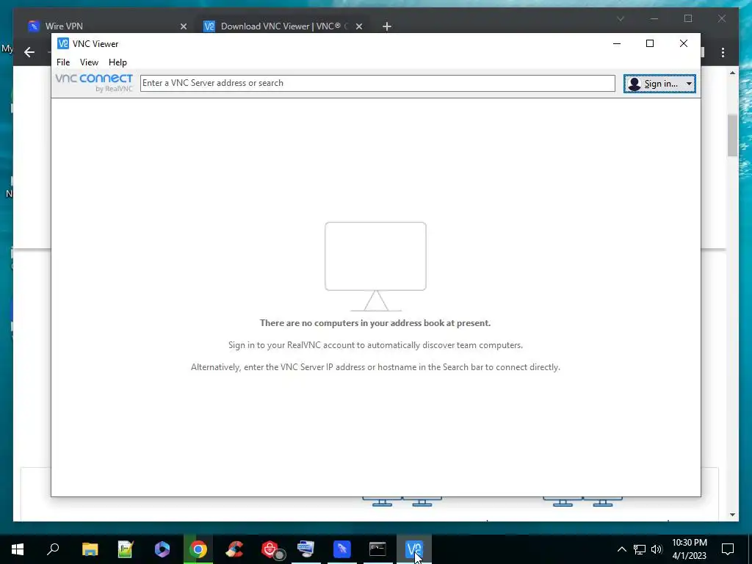The width and height of the screenshot is (752, 564).
Task: Switch to the Command Prompt taskbar icon
Action: tap(378, 549)
